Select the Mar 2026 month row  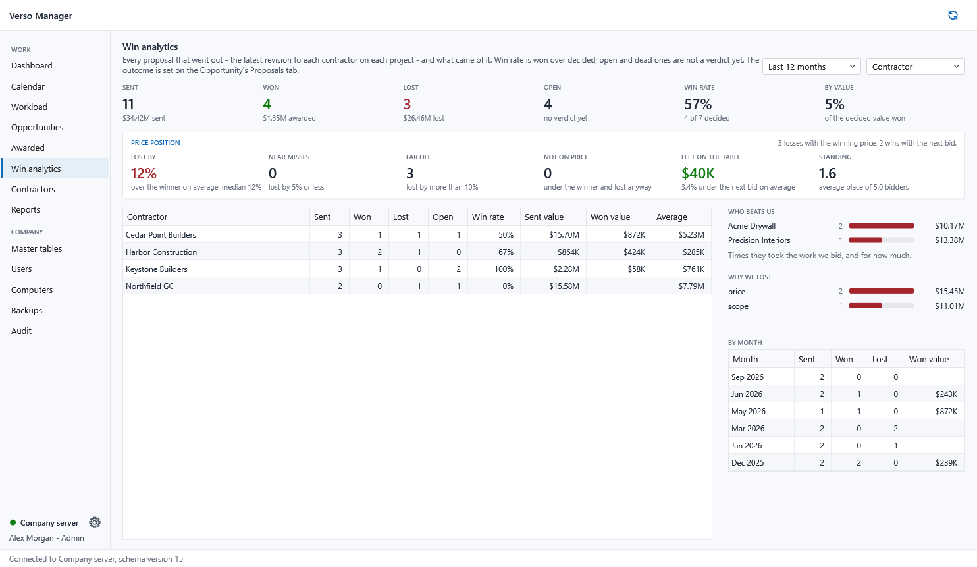(846, 428)
